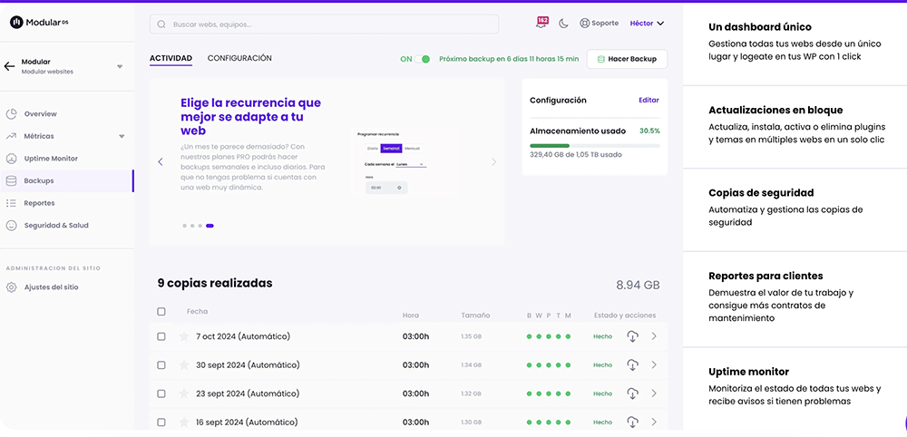Click the Ajustes del sitio gear icon
The image size is (907, 437).
[11, 287]
